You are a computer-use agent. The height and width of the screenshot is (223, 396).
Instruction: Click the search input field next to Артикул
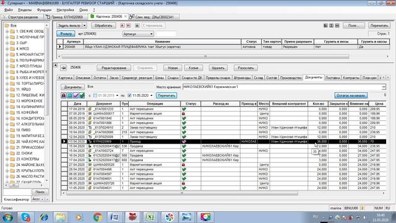click(166, 34)
